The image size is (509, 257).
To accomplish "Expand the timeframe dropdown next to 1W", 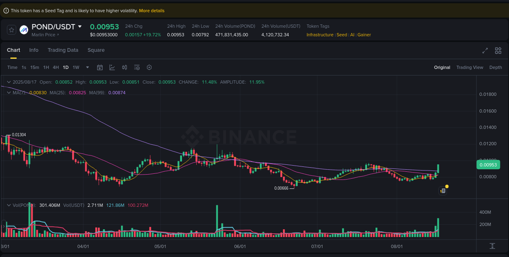I will tap(87, 67).
